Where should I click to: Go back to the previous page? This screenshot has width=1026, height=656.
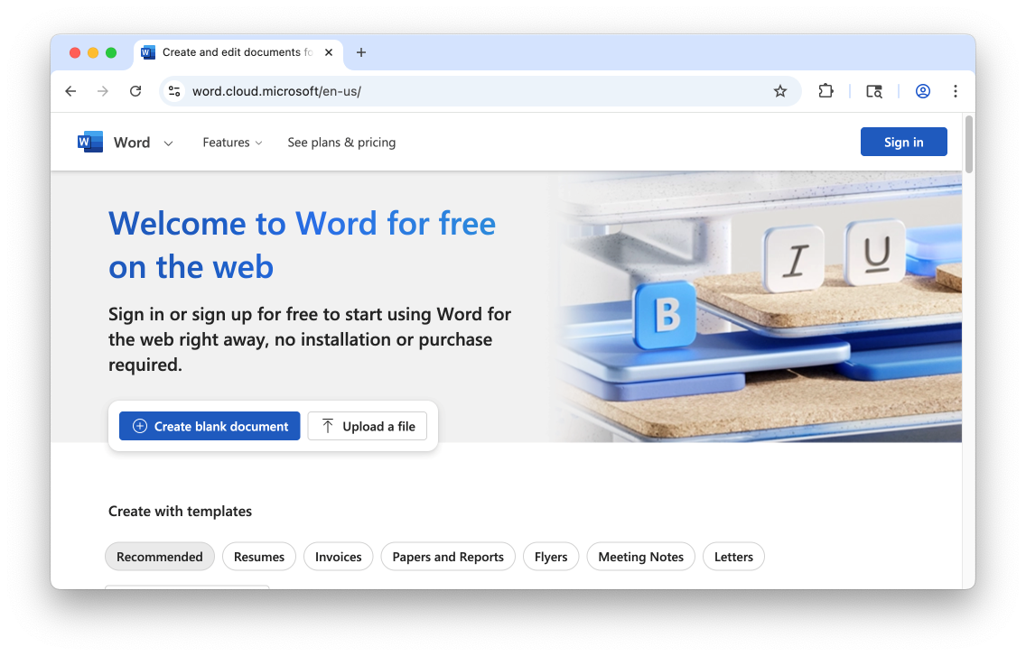(70, 91)
